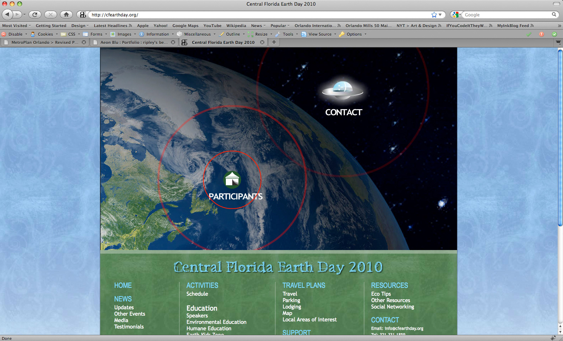The width and height of the screenshot is (563, 341).
Task: Go forward with the browser forward arrow
Action: 17,15
